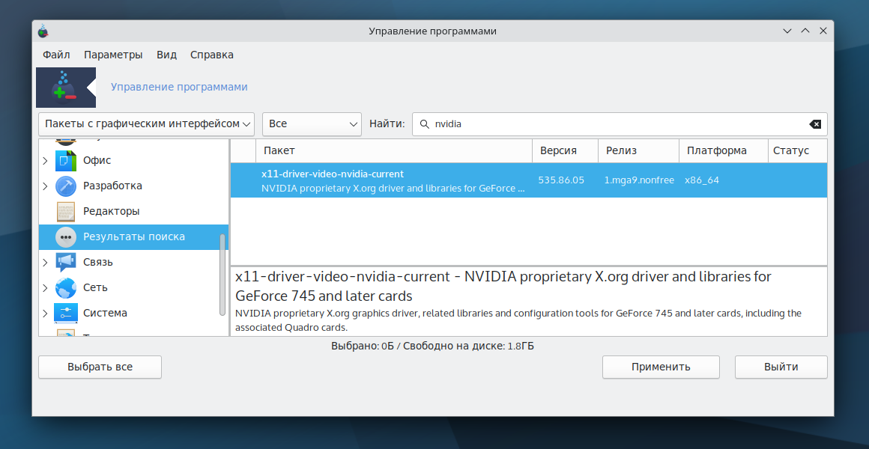Viewport: 869px width, 449px height.
Task: Click the software manager logo banner
Action: [x=65, y=88]
